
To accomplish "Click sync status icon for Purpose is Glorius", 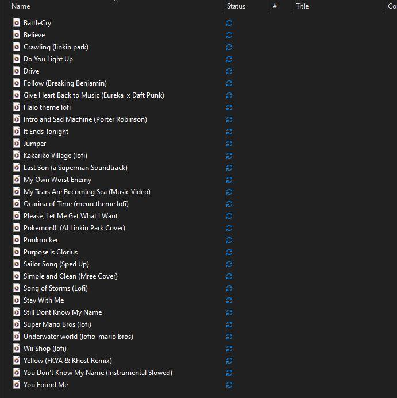I will tap(229, 252).
